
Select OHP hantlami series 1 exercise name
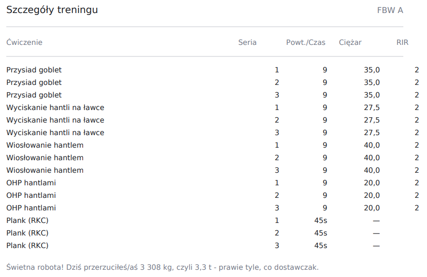(31, 183)
